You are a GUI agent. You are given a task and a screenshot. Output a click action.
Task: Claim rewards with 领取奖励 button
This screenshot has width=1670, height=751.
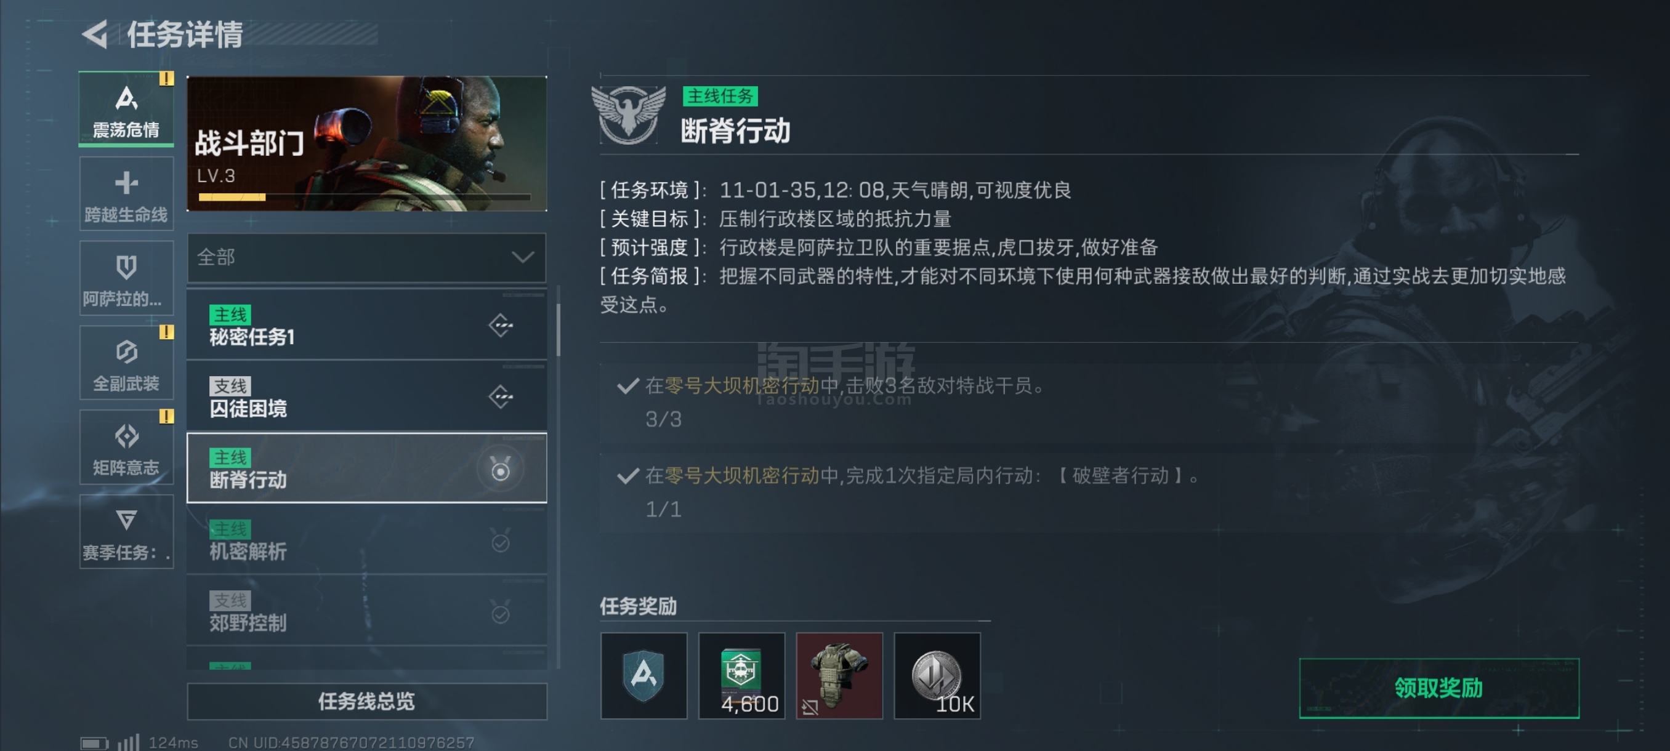point(1438,688)
